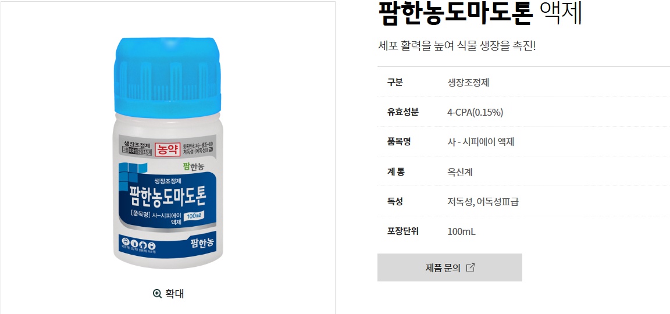Click the magnifier zoom icon below the bottle
Screen dimensions: 670x314
click(x=157, y=294)
